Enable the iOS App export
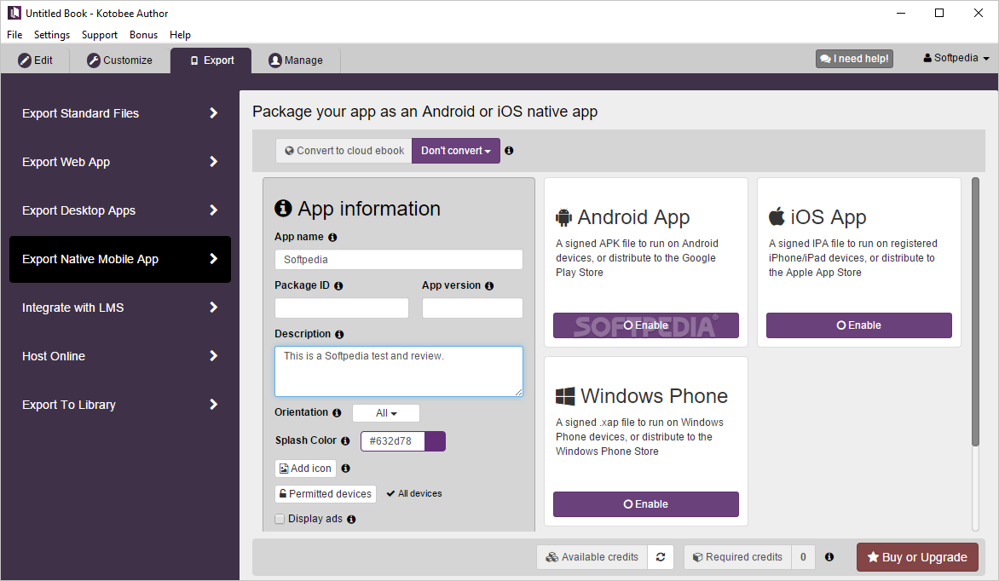This screenshot has width=999, height=581. (859, 325)
